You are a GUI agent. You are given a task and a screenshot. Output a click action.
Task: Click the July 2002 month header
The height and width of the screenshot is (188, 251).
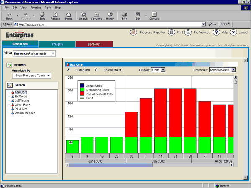pyautogui.click(x=159, y=161)
